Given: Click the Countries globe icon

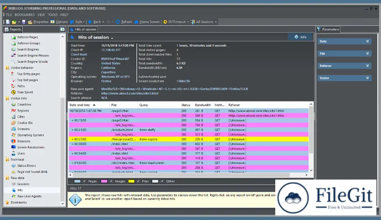Looking at the screenshot, I should 14,105.
